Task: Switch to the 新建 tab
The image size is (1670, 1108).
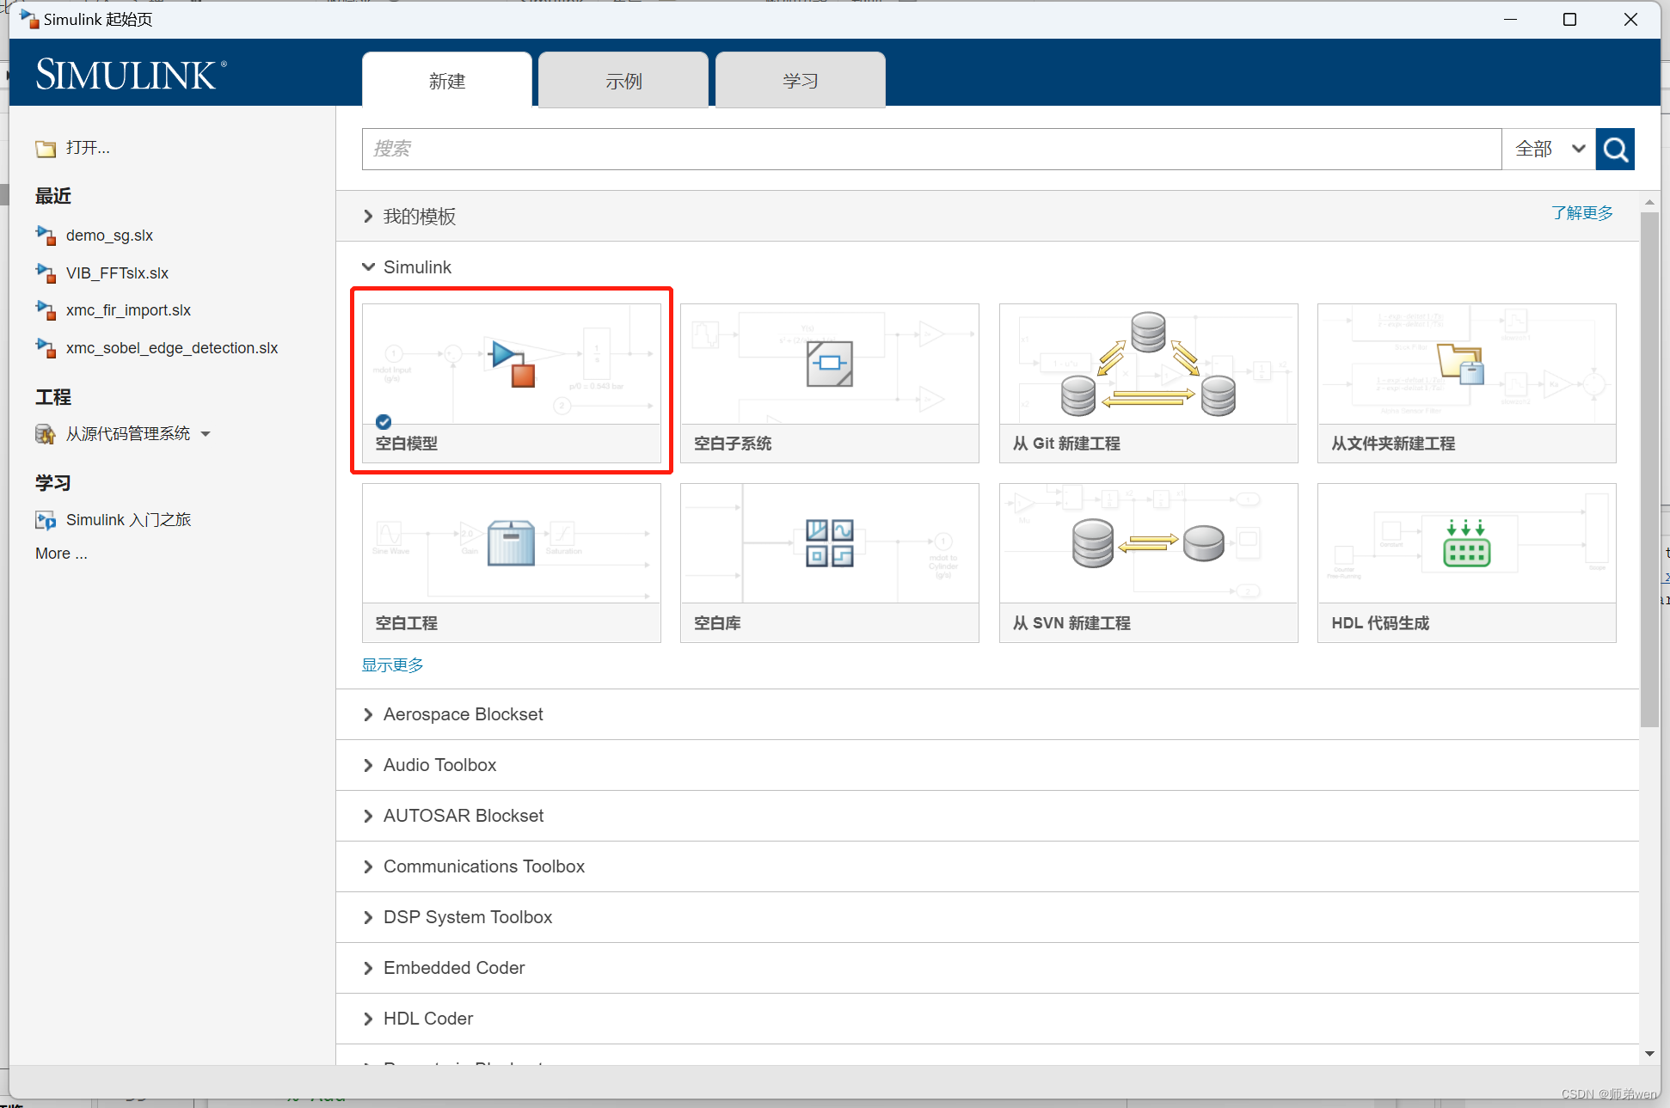Action: pyautogui.click(x=447, y=81)
